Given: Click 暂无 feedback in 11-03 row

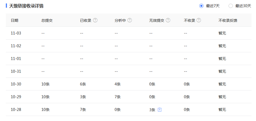Looking at the screenshot, I should click(222, 33).
